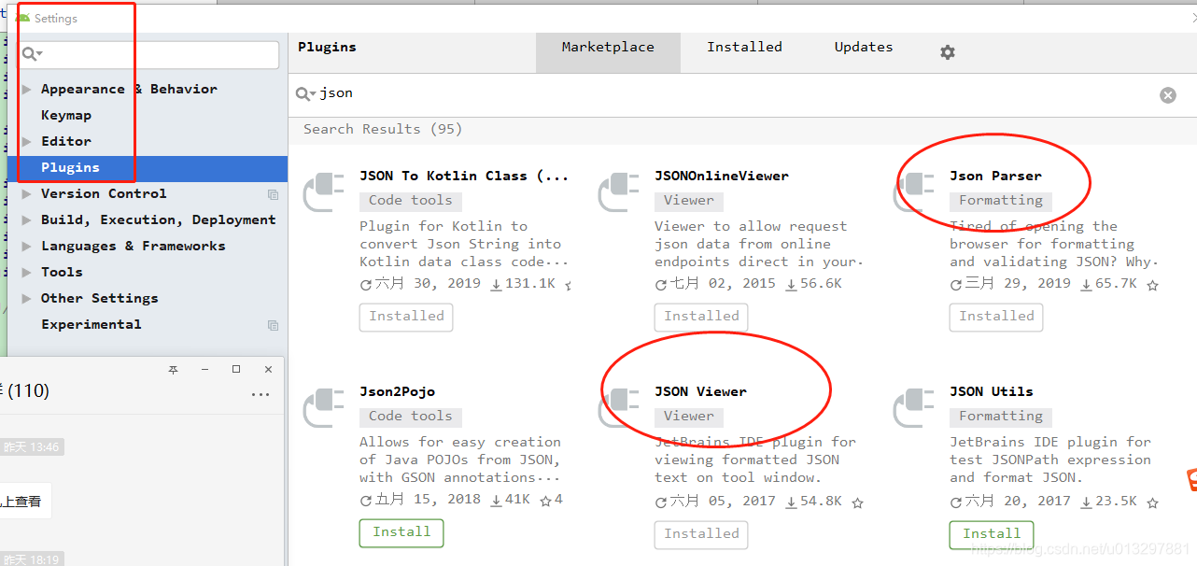Click Viewer tag on JSON Viewer
The height and width of the screenshot is (566, 1197).
pos(689,416)
